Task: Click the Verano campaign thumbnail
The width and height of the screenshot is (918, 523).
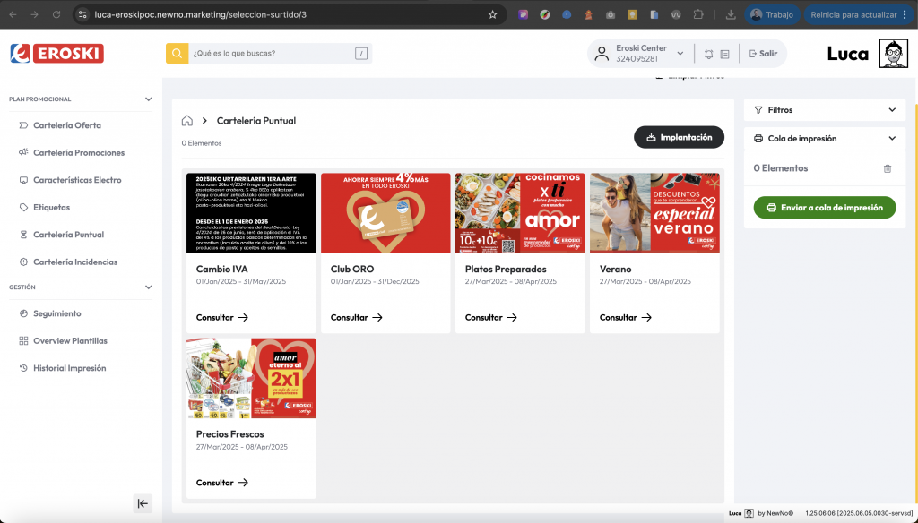Action: [654, 213]
